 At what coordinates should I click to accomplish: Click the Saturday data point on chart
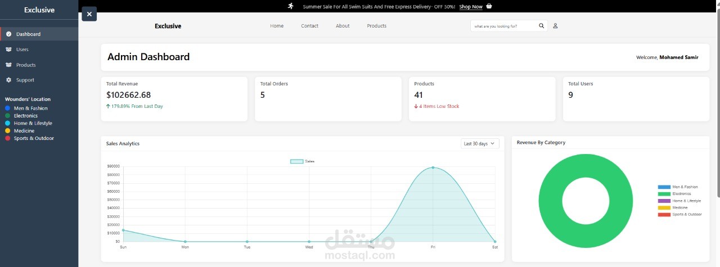tap(495, 242)
